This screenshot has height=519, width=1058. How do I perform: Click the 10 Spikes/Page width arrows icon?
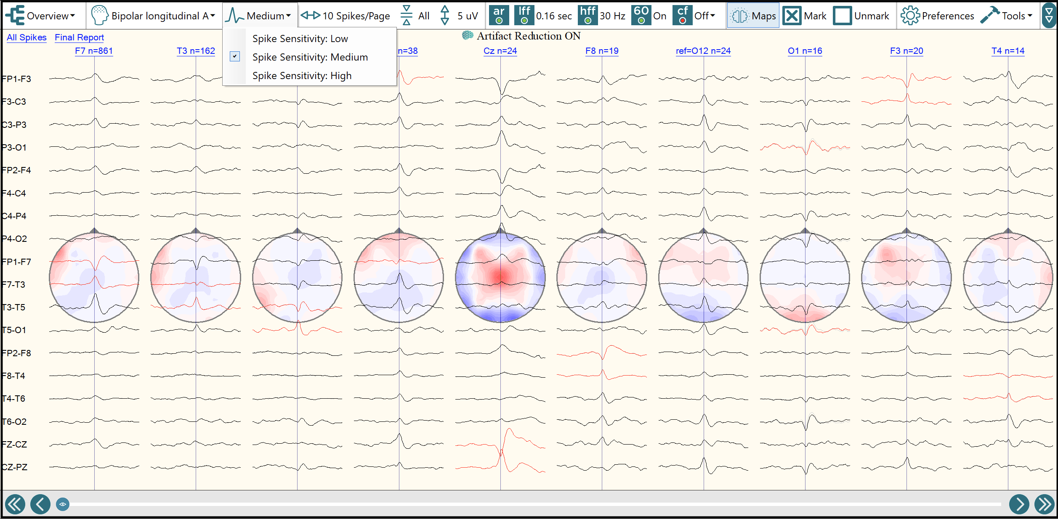click(x=311, y=16)
